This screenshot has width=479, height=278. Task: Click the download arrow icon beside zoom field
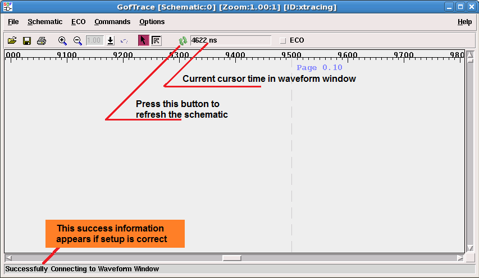pyautogui.click(x=111, y=40)
